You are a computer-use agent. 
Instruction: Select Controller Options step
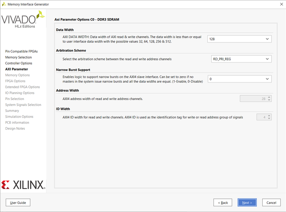click(x=19, y=63)
